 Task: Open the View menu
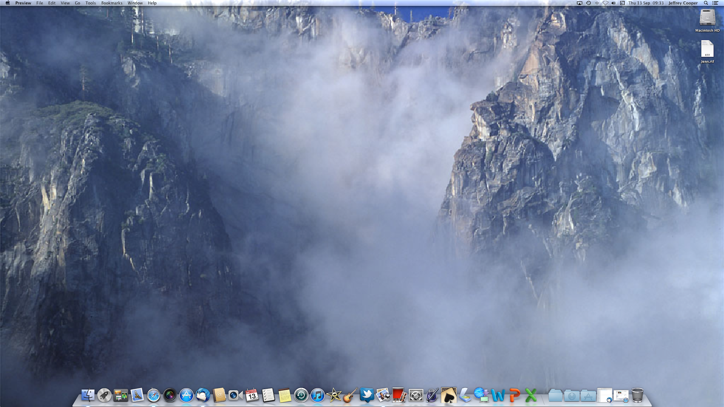pyautogui.click(x=65, y=3)
